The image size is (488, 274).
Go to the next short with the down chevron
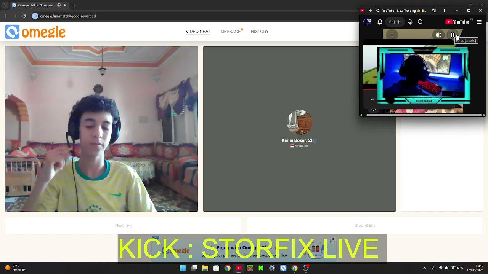pos(374,110)
